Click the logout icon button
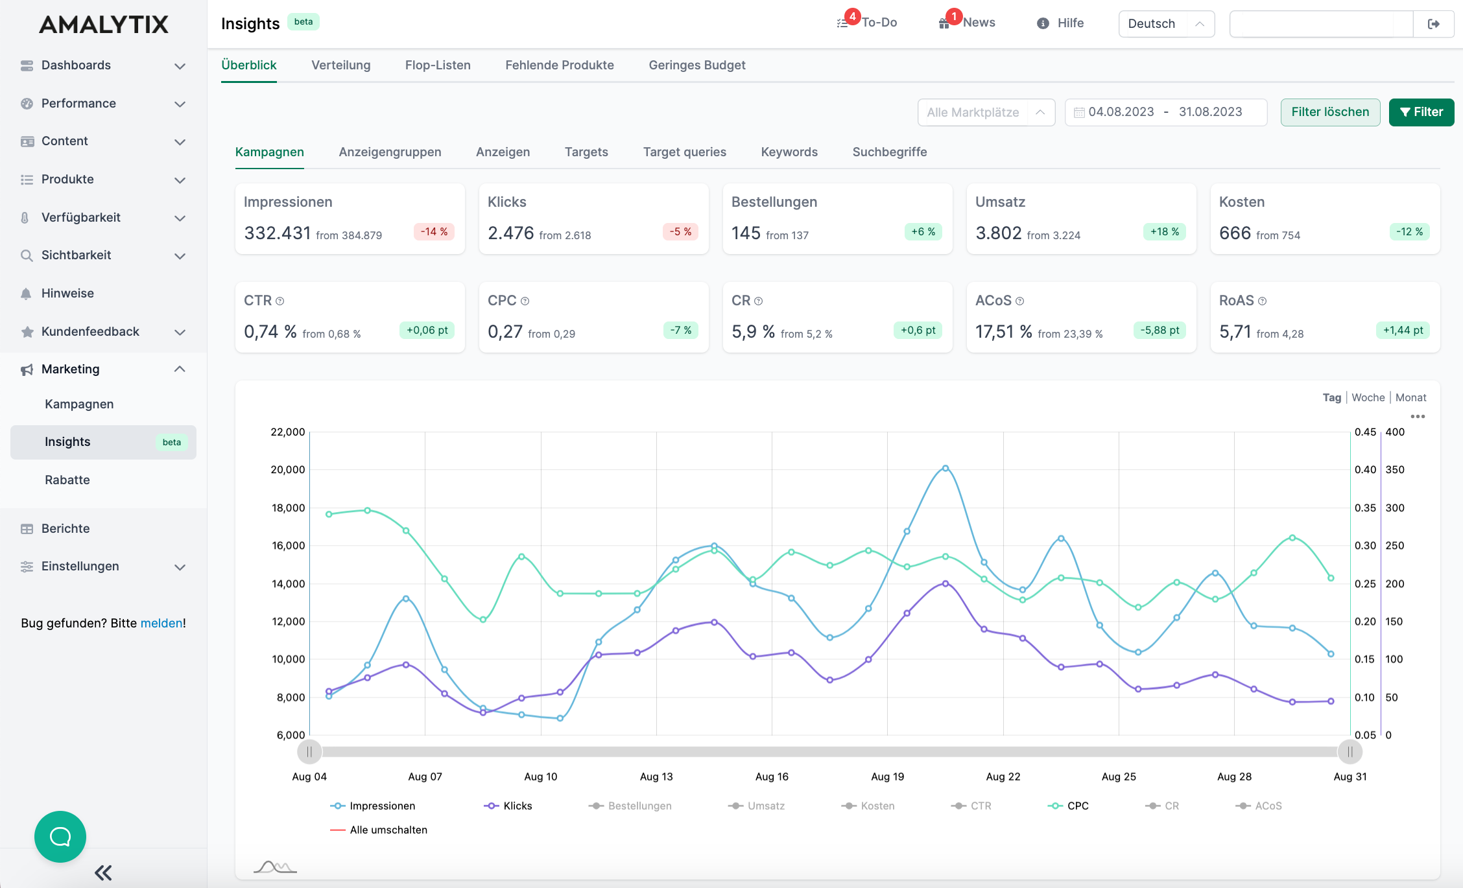1463x888 pixels. click(1433, 24)
